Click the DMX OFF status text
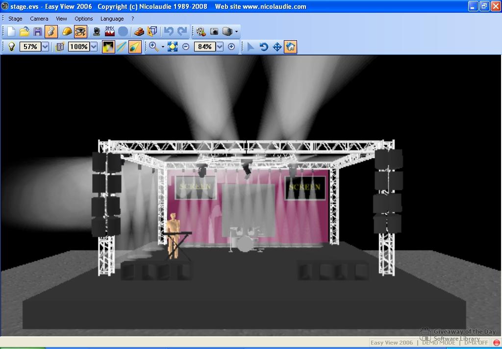 click(x=476, y=343)
